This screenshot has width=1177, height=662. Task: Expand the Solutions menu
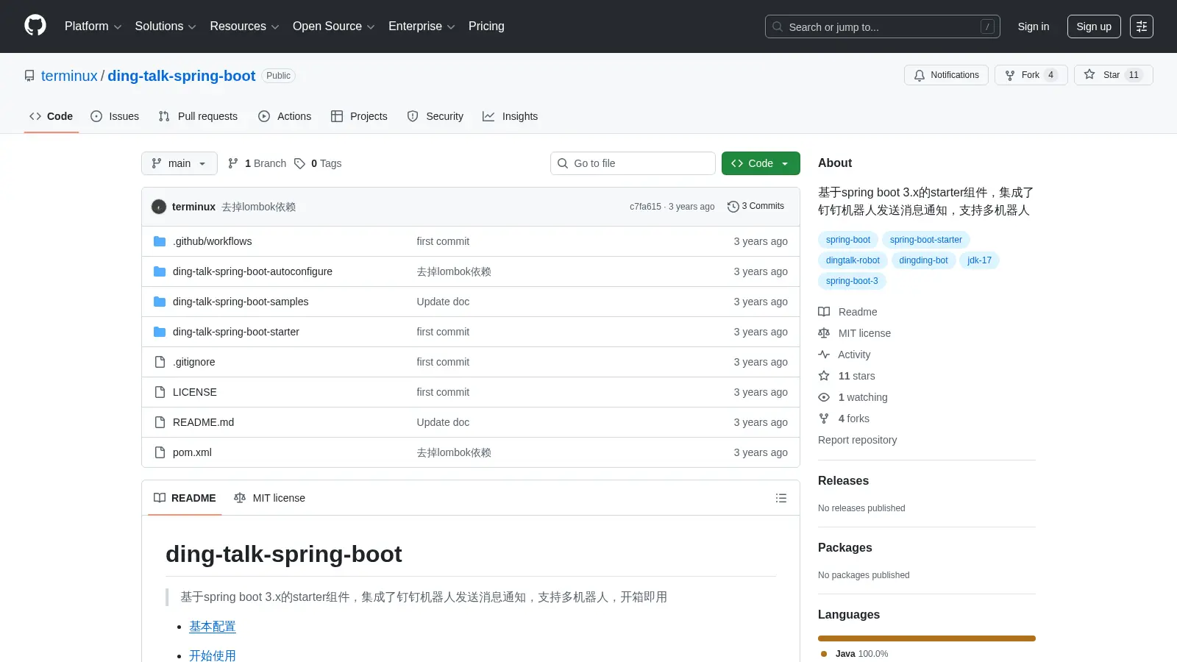(x=166, y=26)
